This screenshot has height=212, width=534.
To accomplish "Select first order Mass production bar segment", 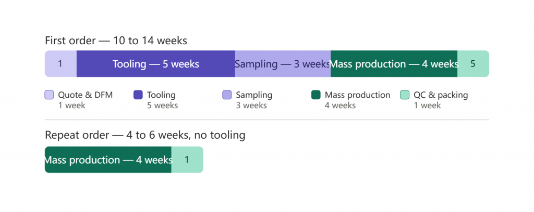I will click(x=394, y=64).
